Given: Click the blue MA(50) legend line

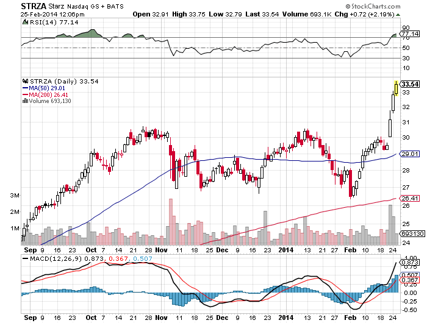Looking at the screenshot, I should point(26,88).
